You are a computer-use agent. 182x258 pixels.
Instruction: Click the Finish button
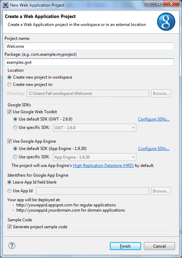(x=125, y=246)
